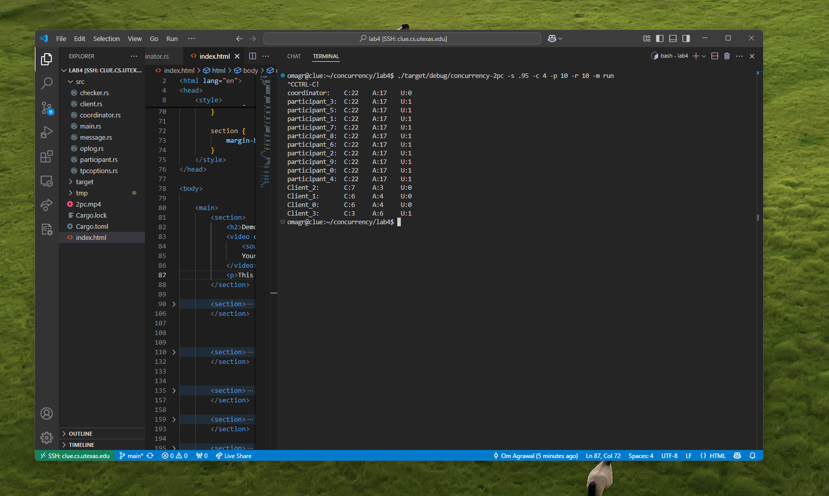Toggle Secondary Side Bar visibility
The width and height of the screenshot is (829, 496).
(686, 38)
